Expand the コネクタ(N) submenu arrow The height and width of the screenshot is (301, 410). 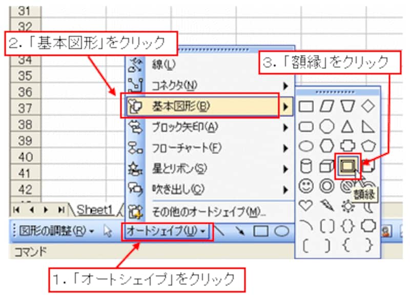286,85
